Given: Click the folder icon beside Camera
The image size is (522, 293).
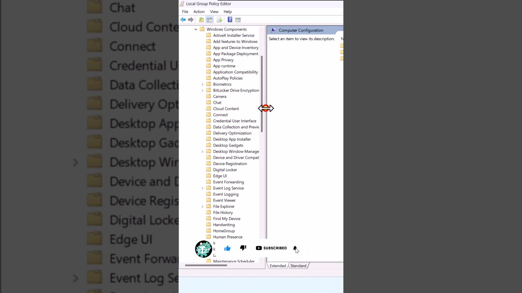Looking at the screenshot, I should (x=208, y=96).
